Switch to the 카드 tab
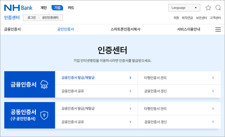 [x=71, y=8]
